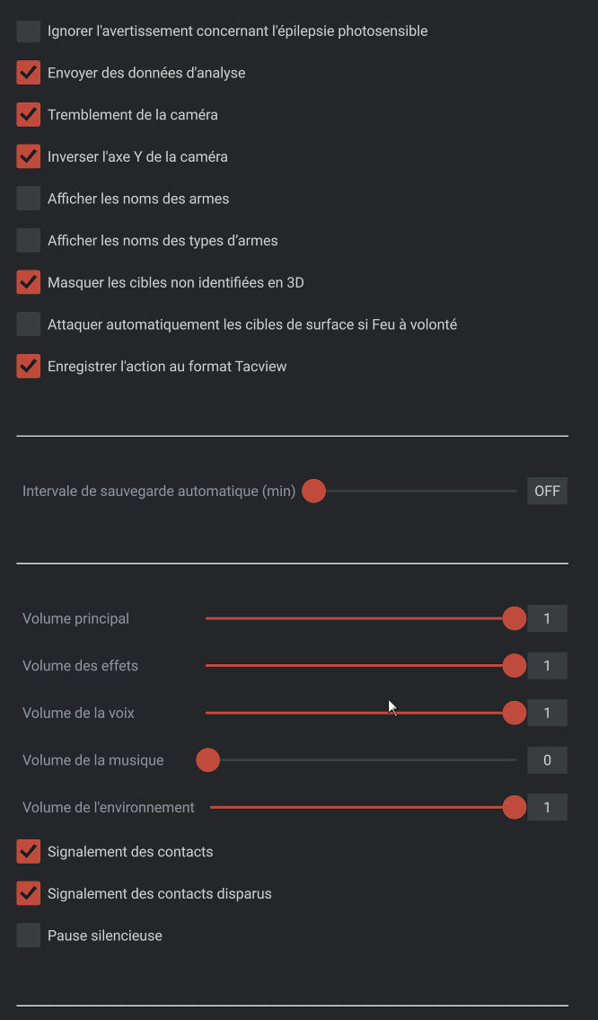Click the autosave interval OFF value box
This screenshot has height=1020, width=598.
point(547,492)
